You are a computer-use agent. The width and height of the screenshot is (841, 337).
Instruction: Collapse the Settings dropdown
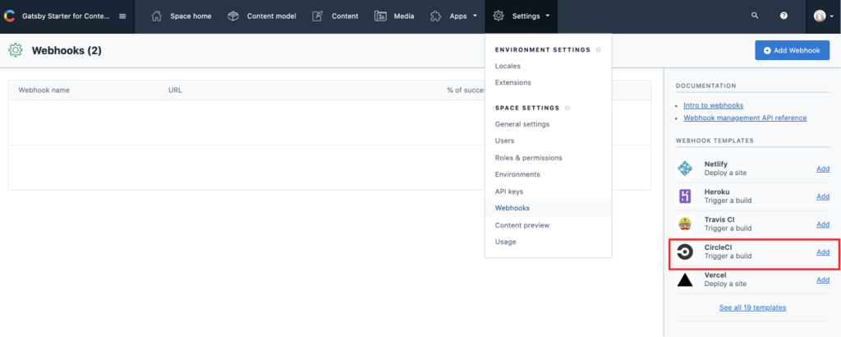(521, 16)
